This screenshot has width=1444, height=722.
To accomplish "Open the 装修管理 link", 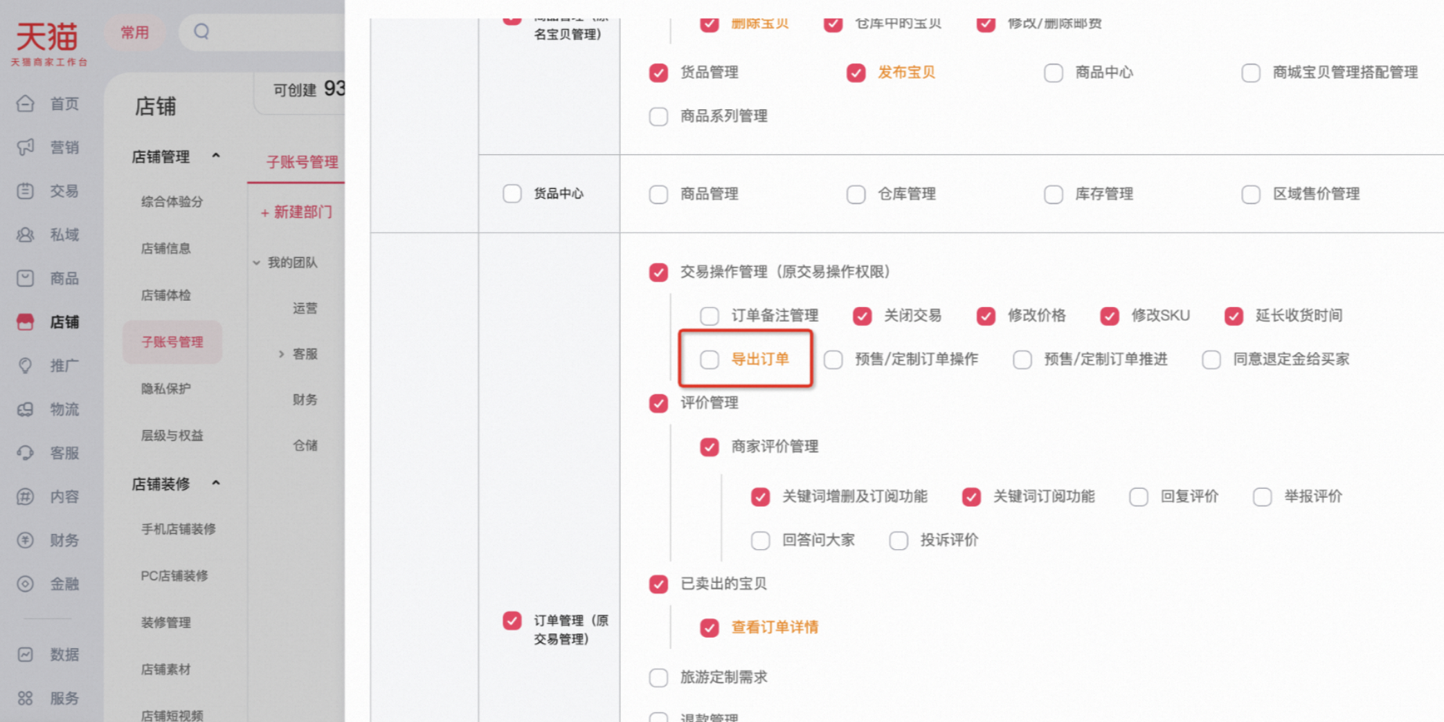I will [x=166, y=622].
